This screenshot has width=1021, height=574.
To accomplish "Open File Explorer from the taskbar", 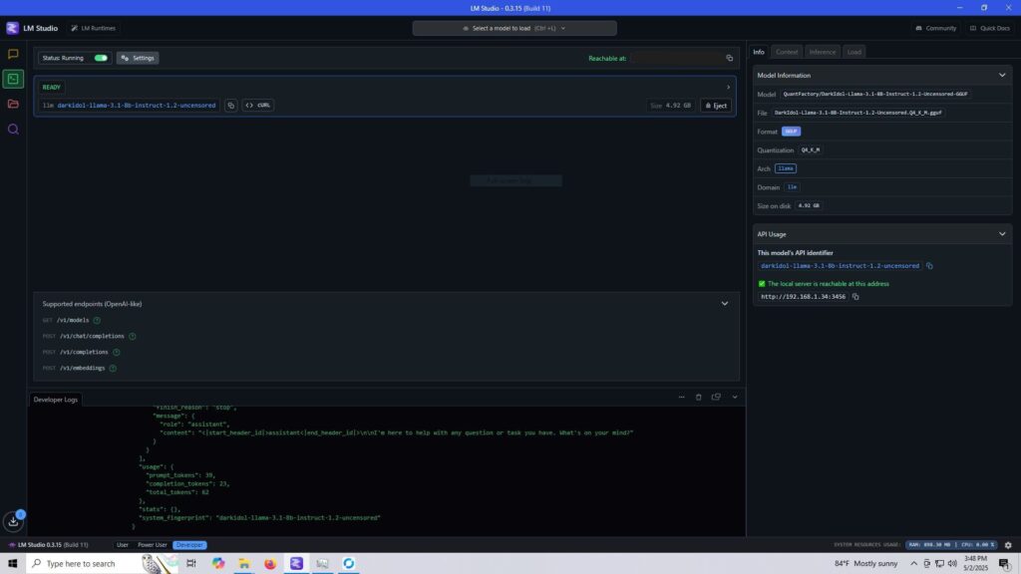I will [244, 564].
